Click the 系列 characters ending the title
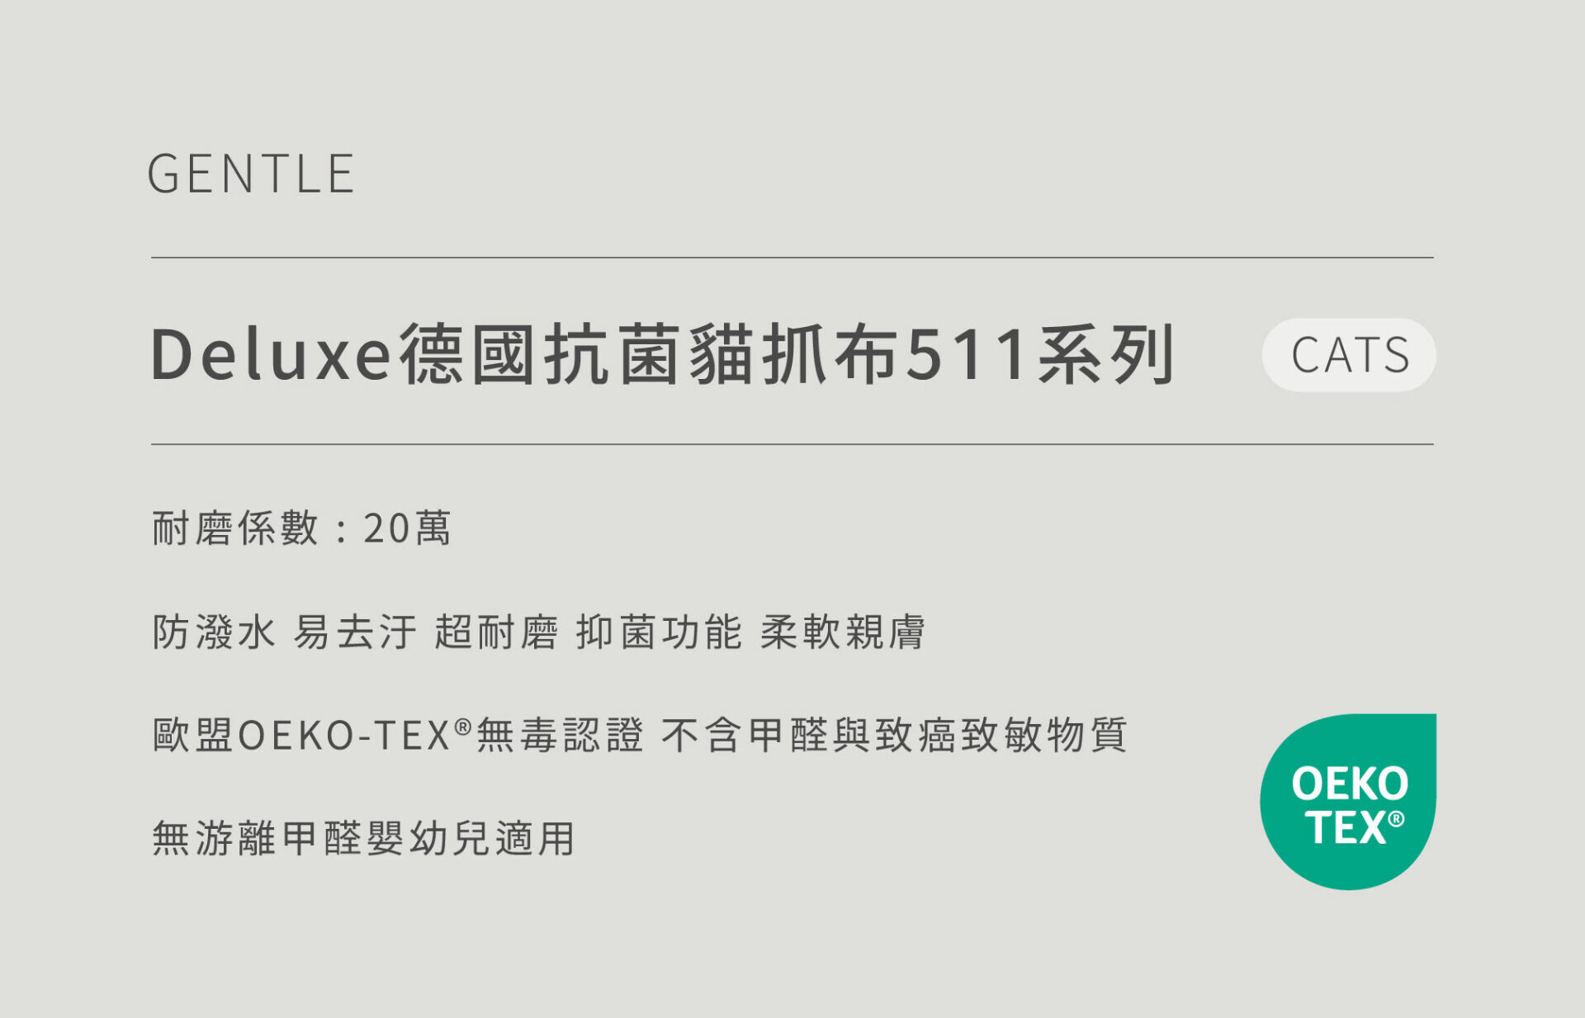 pos(1106,355)
